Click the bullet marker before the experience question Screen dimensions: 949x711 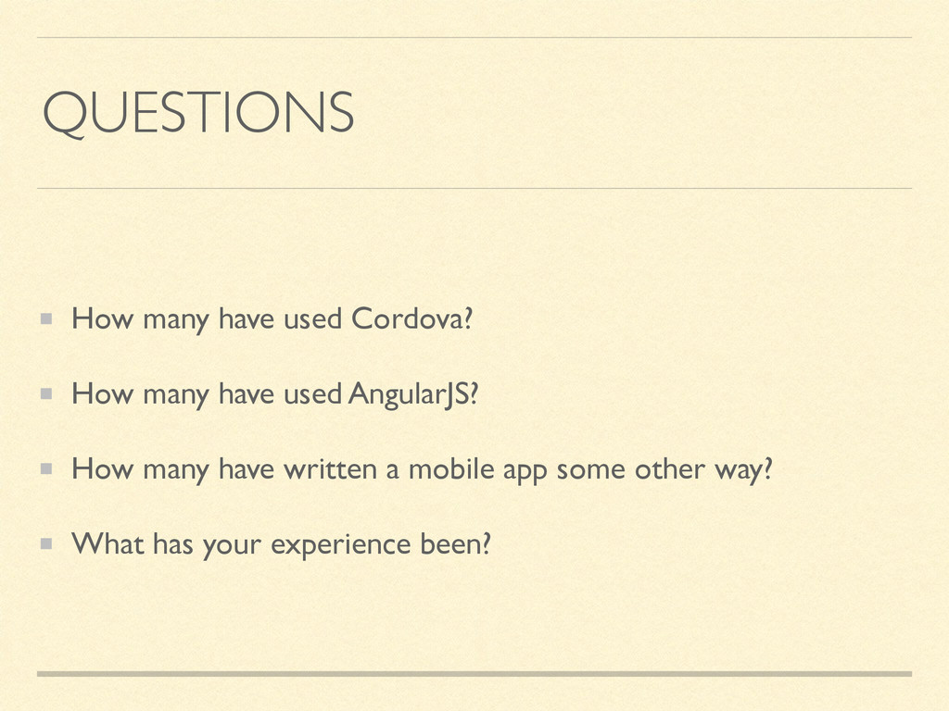coord(46,543)
